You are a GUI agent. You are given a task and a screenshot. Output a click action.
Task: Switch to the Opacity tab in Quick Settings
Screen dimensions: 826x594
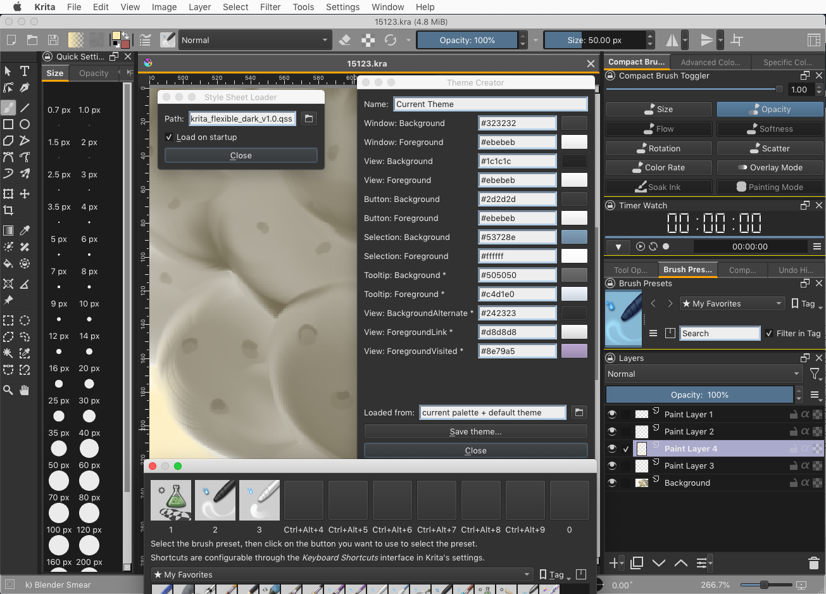point(94,73)
